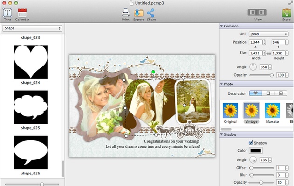
Task: Open the Unit pixel dropdown
Action: 269,34
